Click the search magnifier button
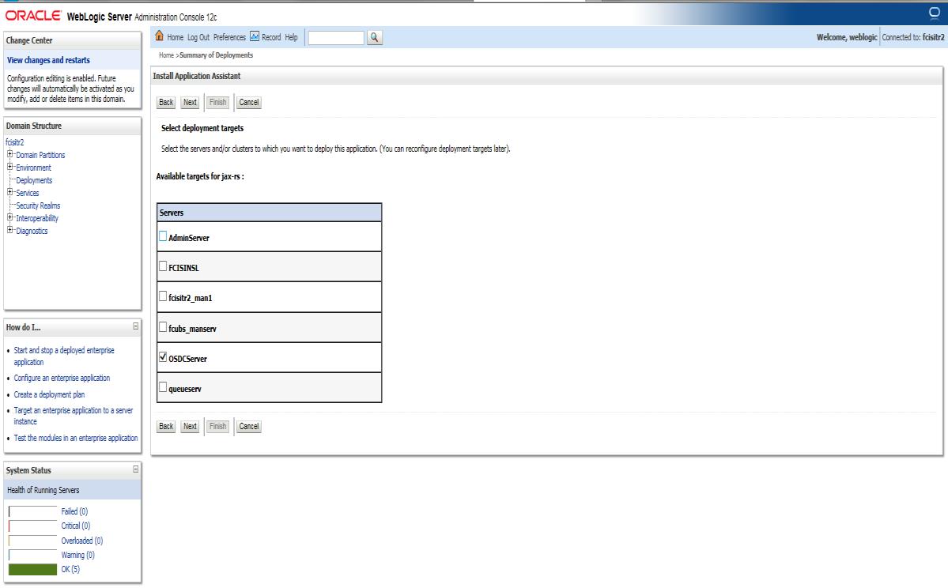This screenshot has width=948, height=588. (x=374, y=37)
